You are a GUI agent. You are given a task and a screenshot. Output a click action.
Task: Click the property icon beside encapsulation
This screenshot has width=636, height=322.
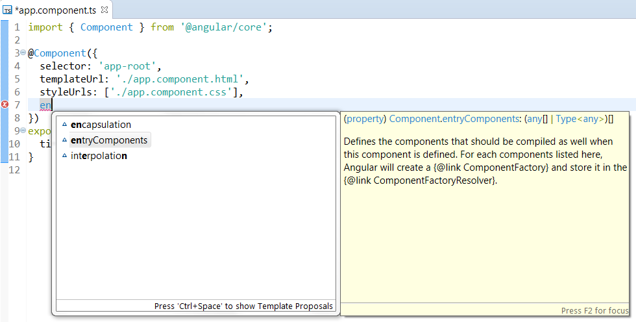[64, 125]
